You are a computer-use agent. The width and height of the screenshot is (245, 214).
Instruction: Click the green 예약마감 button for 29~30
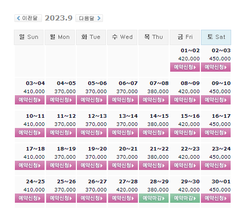[185, 198]
